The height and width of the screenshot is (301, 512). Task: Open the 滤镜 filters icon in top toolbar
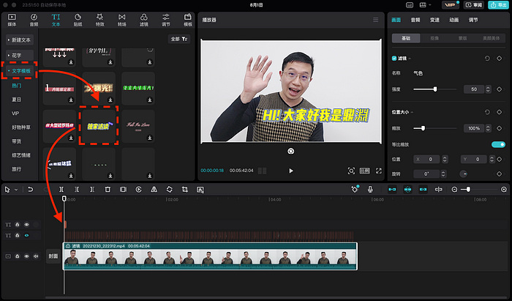(143, 20)
